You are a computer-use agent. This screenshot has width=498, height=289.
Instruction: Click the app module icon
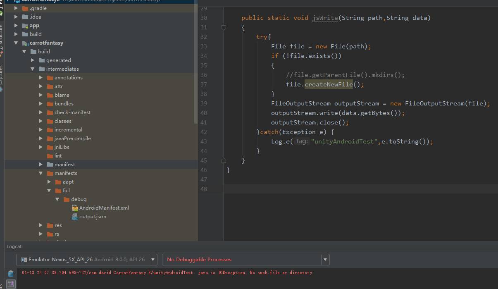[x=25, y=26]
